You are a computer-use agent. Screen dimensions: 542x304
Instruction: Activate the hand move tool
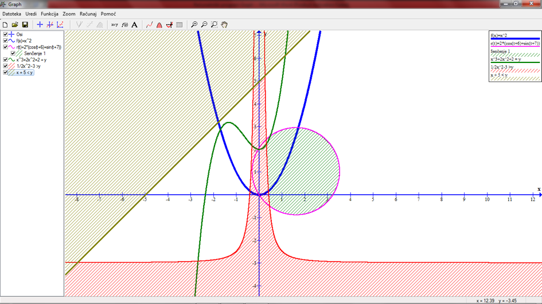(x=224, y=25)
